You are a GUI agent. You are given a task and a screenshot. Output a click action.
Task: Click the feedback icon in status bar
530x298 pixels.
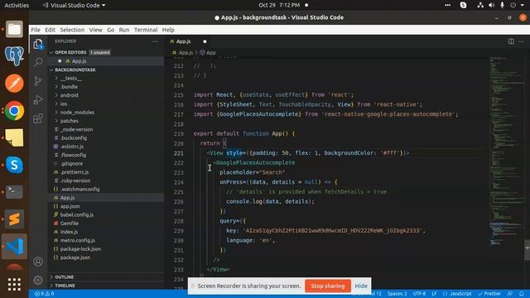click(510, 294)
